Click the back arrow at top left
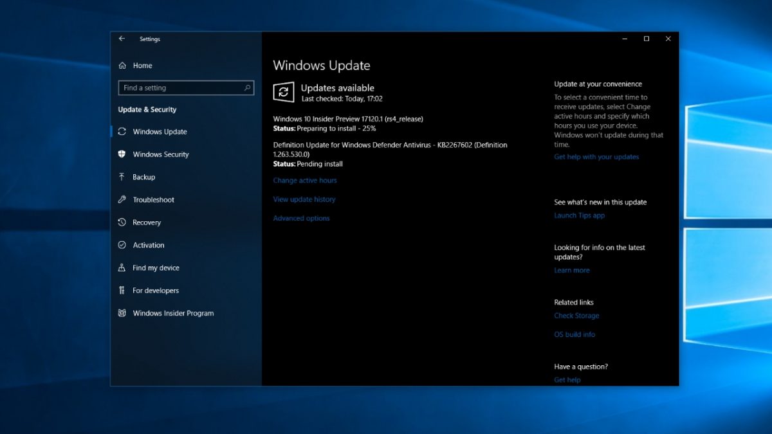772x434 pixels. tap(122, 39)
